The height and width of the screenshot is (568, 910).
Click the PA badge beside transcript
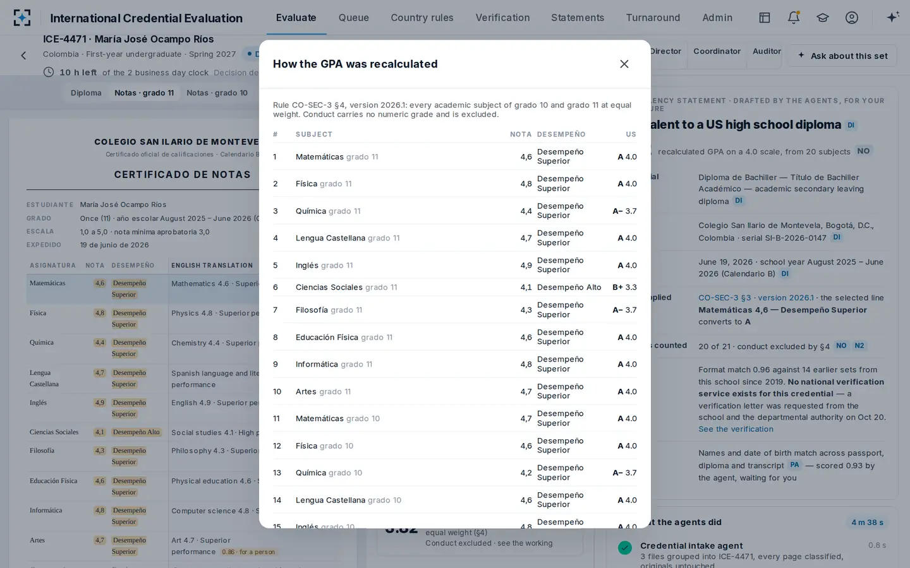tap(794, 464)
